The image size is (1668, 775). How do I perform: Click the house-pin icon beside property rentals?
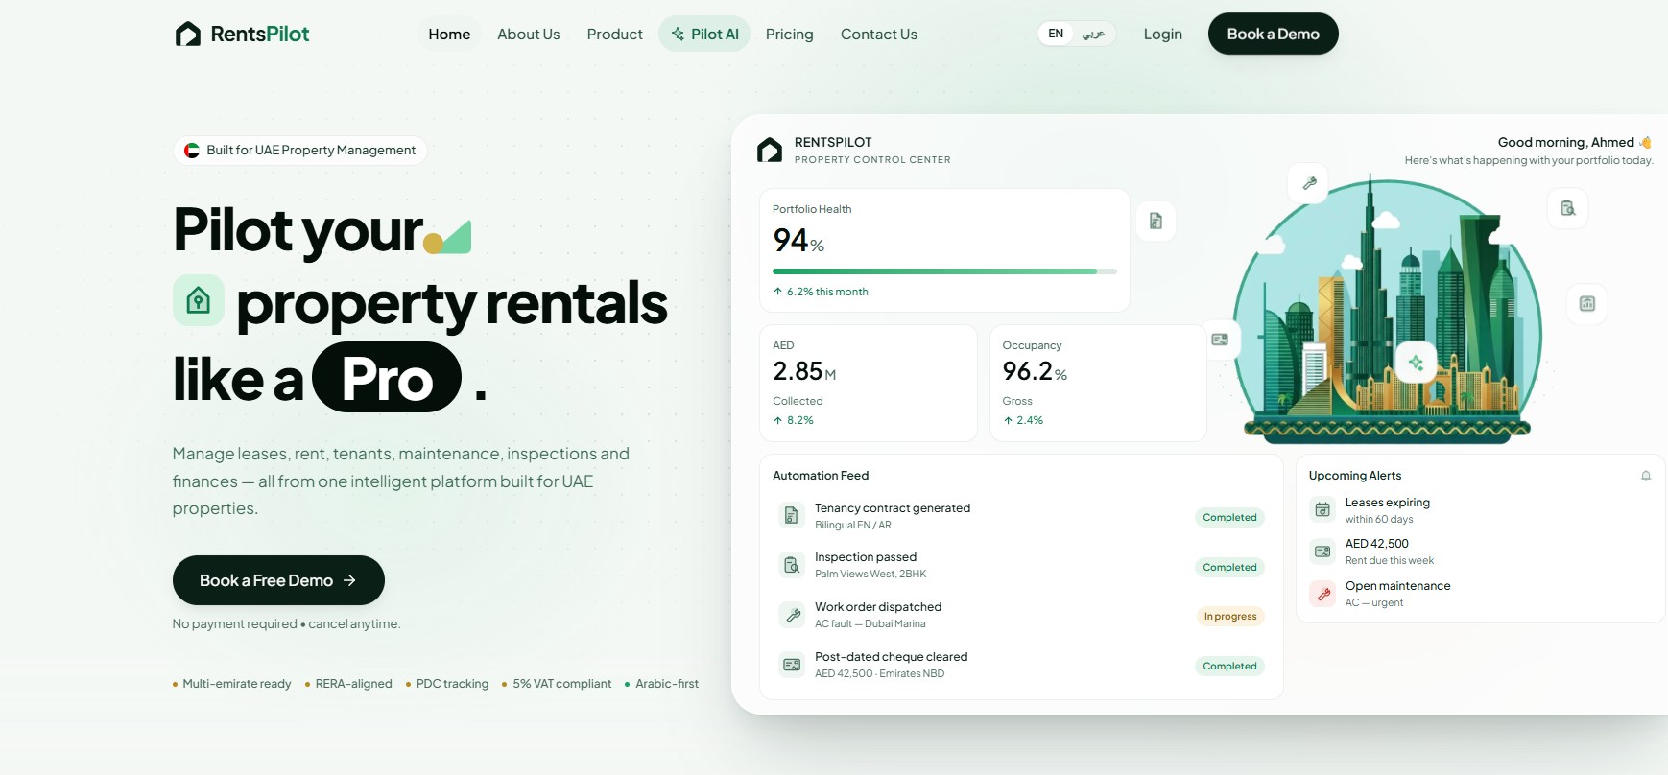(199, 300)
